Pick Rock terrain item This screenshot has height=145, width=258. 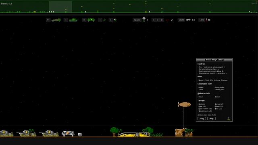click(218, 109)
